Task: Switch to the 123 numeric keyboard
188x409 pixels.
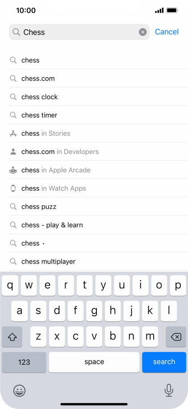Action: click(24, 362)
